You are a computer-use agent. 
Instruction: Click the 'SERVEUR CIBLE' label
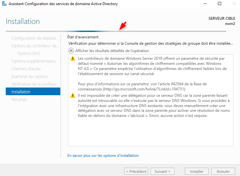pyautogui.click(x=222, y=19)
